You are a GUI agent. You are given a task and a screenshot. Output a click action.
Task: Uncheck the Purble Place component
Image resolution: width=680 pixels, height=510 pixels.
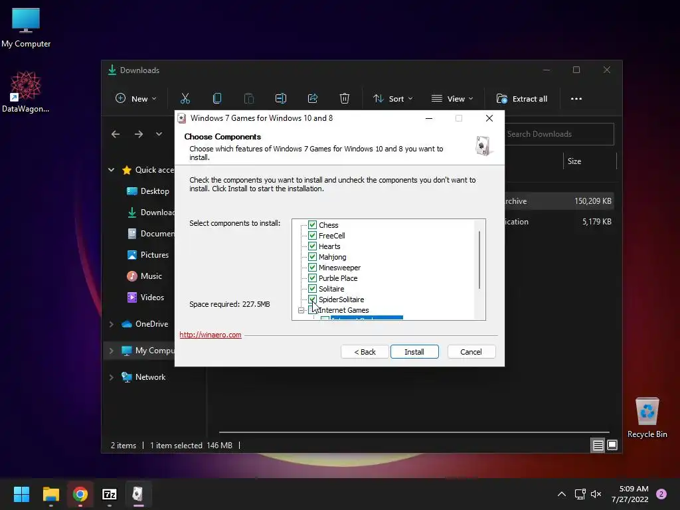pos(312,278)
